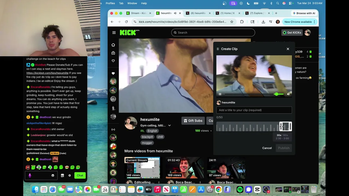Screen dimensions: 349x196
Task: Send message with Chat button
Action: click(80, 176)
